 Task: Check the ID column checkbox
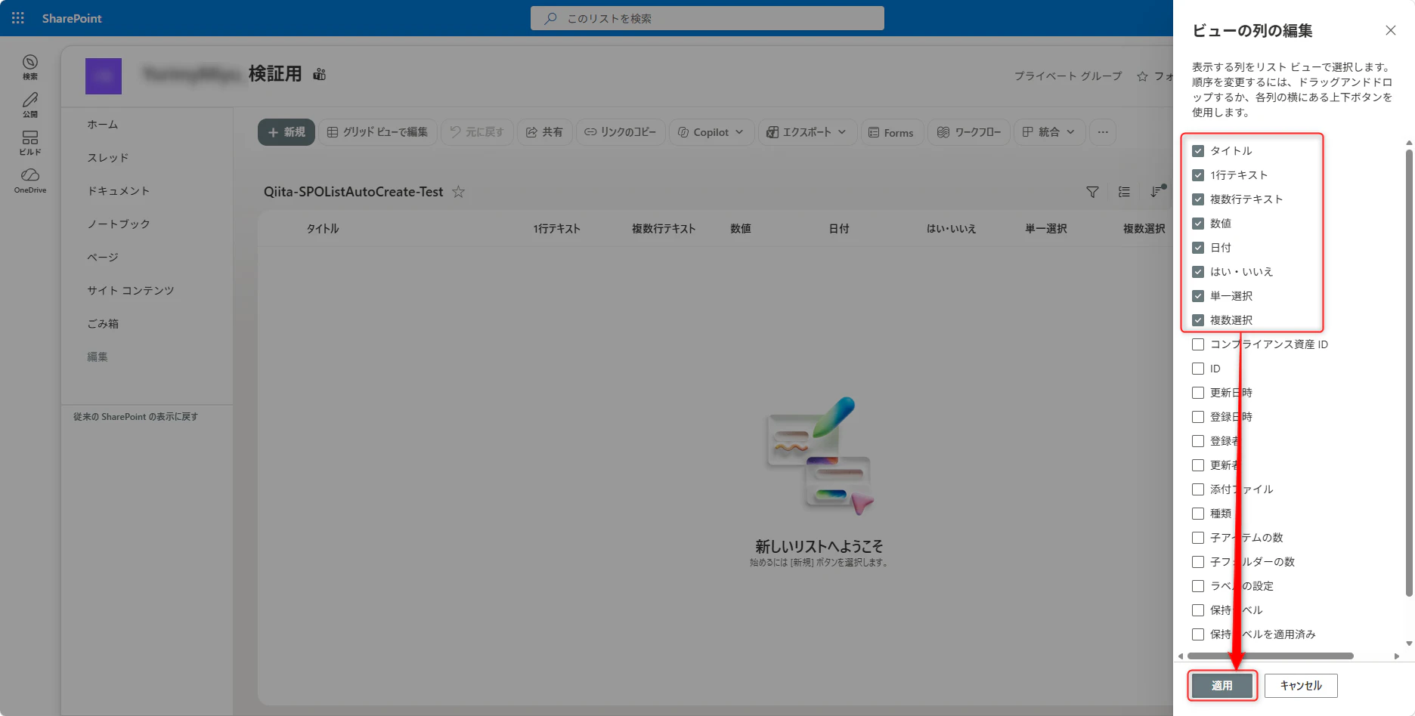(x=1198, y=369)
